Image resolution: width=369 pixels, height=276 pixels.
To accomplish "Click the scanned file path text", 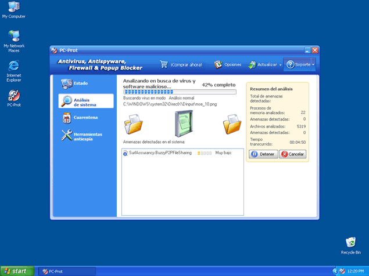I will pyautogui.click(x=170, y=104).
